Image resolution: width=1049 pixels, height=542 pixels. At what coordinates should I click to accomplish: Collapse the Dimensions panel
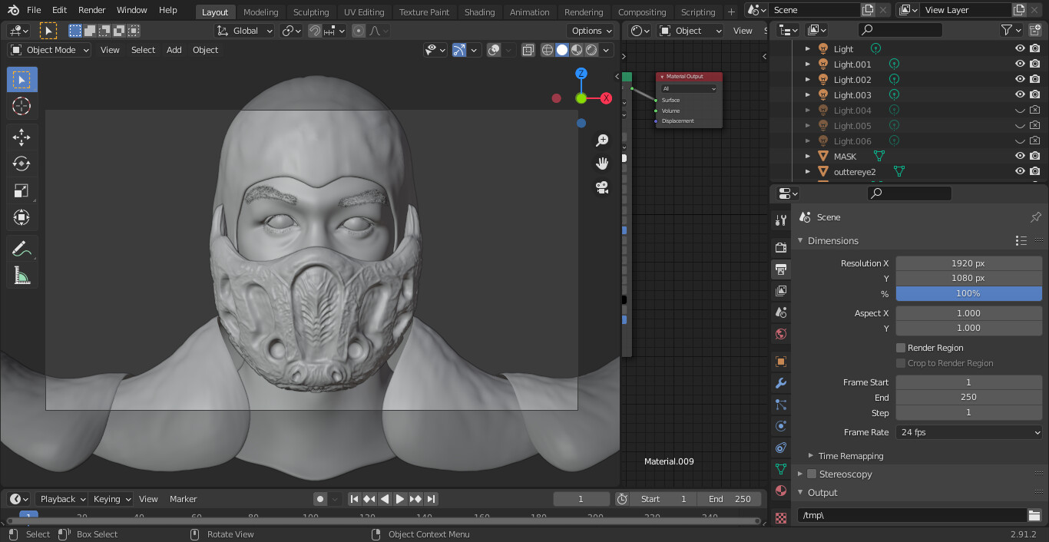833,240
